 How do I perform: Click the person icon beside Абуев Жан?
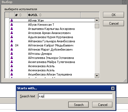(12, 20)
